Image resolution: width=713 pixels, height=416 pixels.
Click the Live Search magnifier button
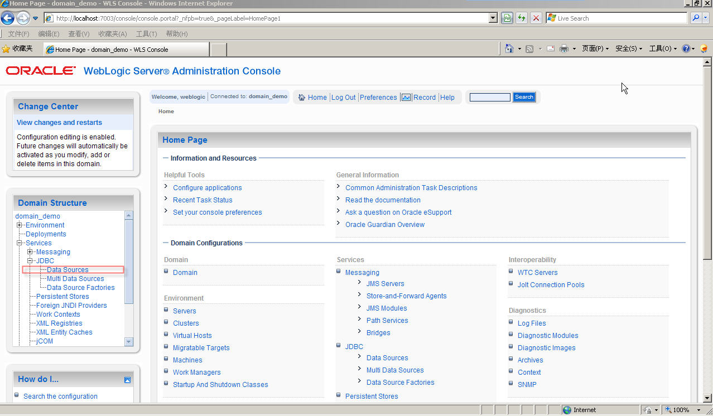[695, 18]
